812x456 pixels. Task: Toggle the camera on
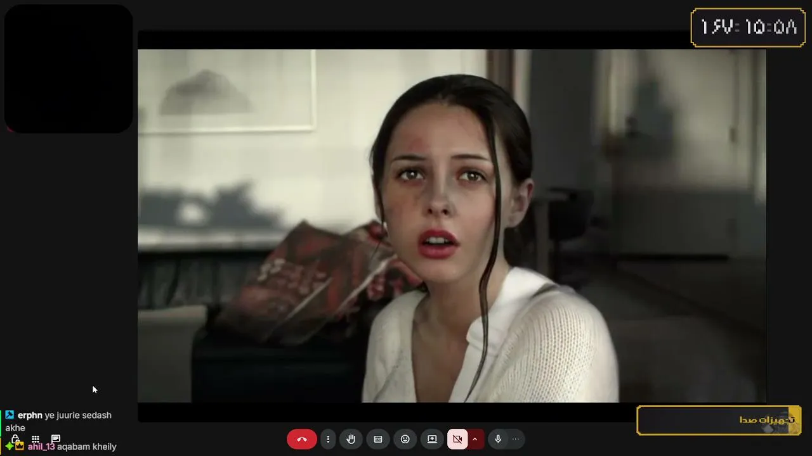pos(457,439)
